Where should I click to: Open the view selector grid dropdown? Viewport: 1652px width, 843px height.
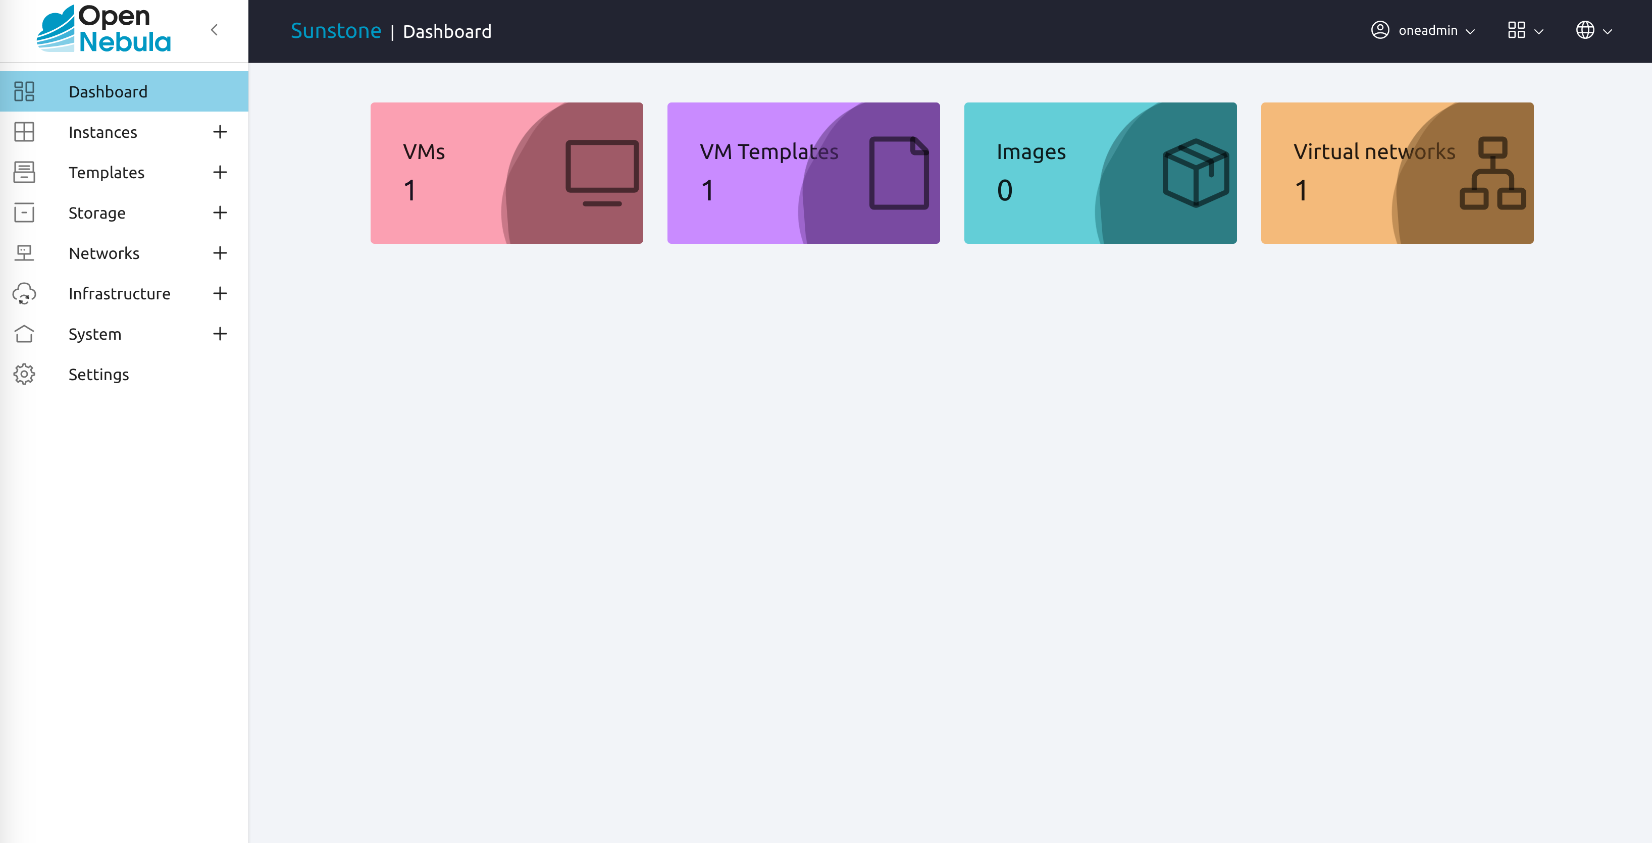coord(1525,30)
